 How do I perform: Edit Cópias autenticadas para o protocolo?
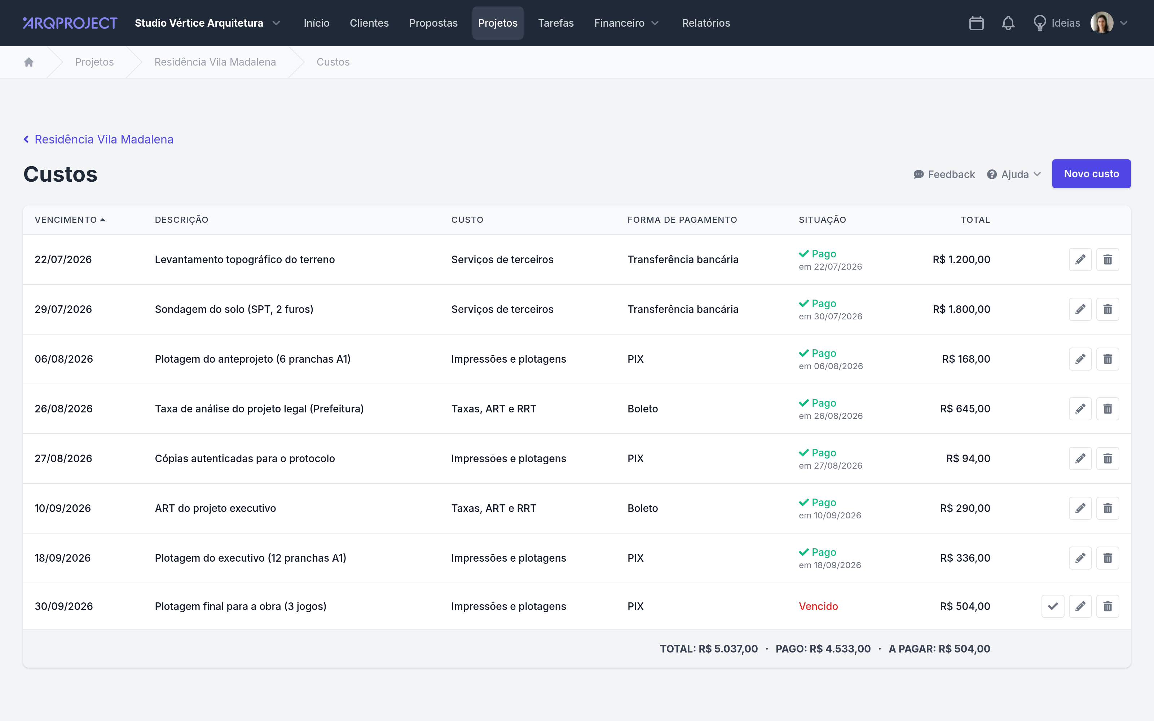(x=1080, y=458)
